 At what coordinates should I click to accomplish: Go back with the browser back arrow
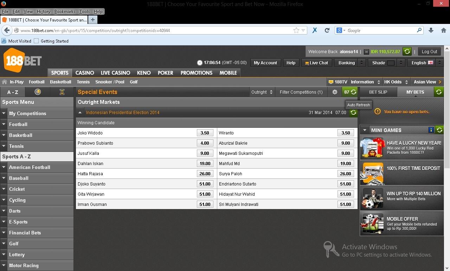pyautogui.click(x=7, y=30)
